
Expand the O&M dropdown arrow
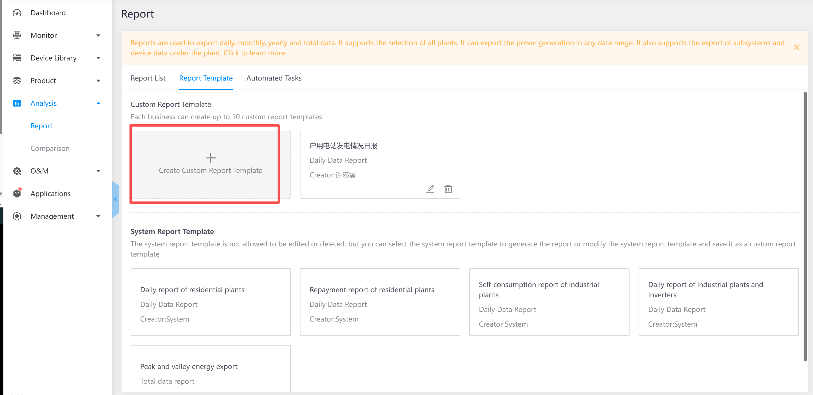(98, 171)
